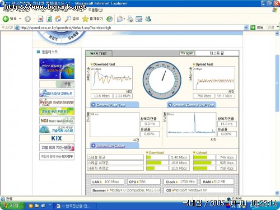Click the (02) 737-9898 phone banner
Screen dimensions: 280x210
coord(57,147)
